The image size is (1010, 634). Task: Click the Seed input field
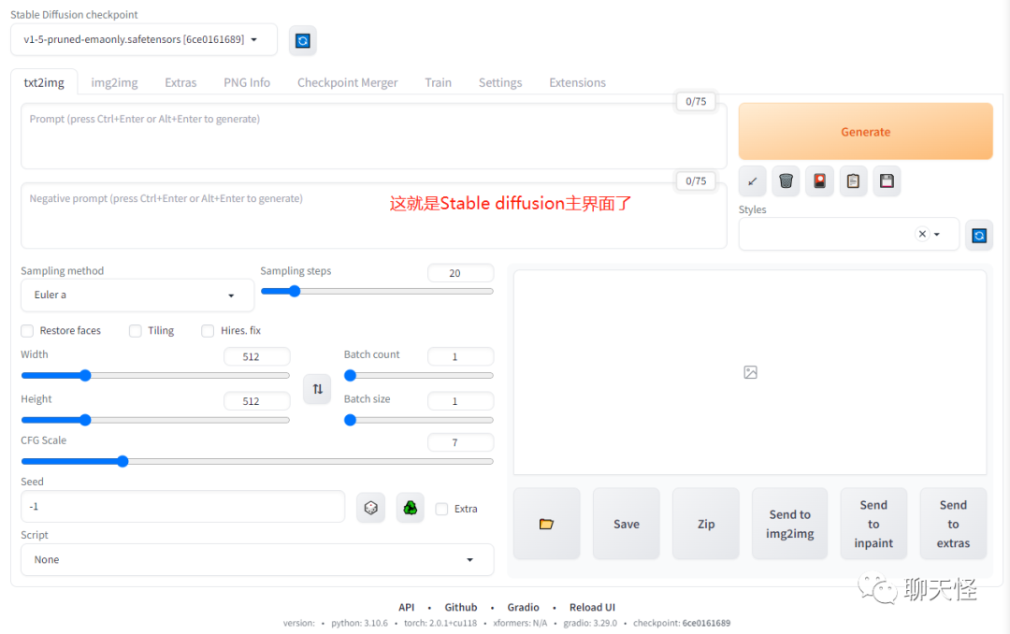point(183,507)
